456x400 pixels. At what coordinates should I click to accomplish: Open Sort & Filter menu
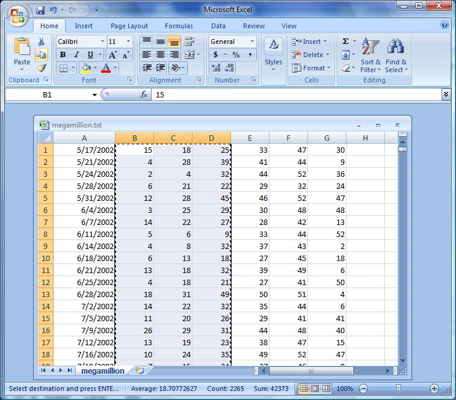[x=371, y=55]
